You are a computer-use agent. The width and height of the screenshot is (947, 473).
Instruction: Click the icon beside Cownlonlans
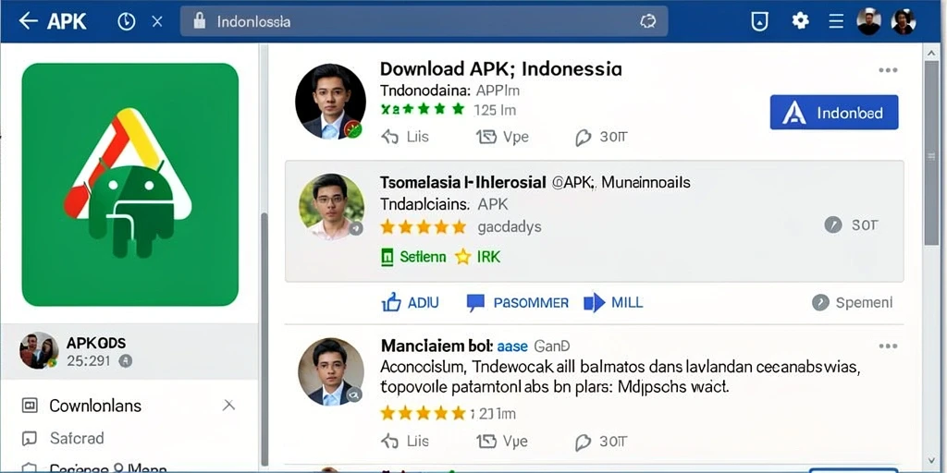coord(29,406)
